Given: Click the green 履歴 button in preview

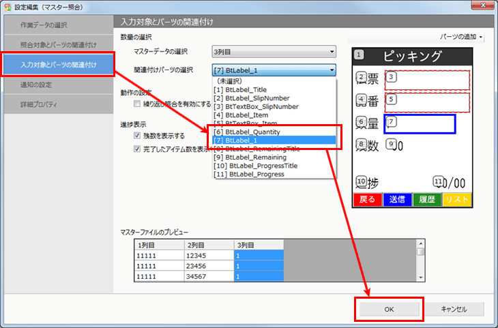Looking at the screenshot, I should pyautogui.click(x=427, y=200).
